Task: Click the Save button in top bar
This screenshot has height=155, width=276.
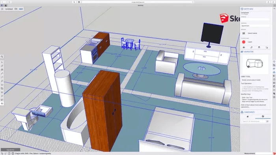Action: pos(21,9)
